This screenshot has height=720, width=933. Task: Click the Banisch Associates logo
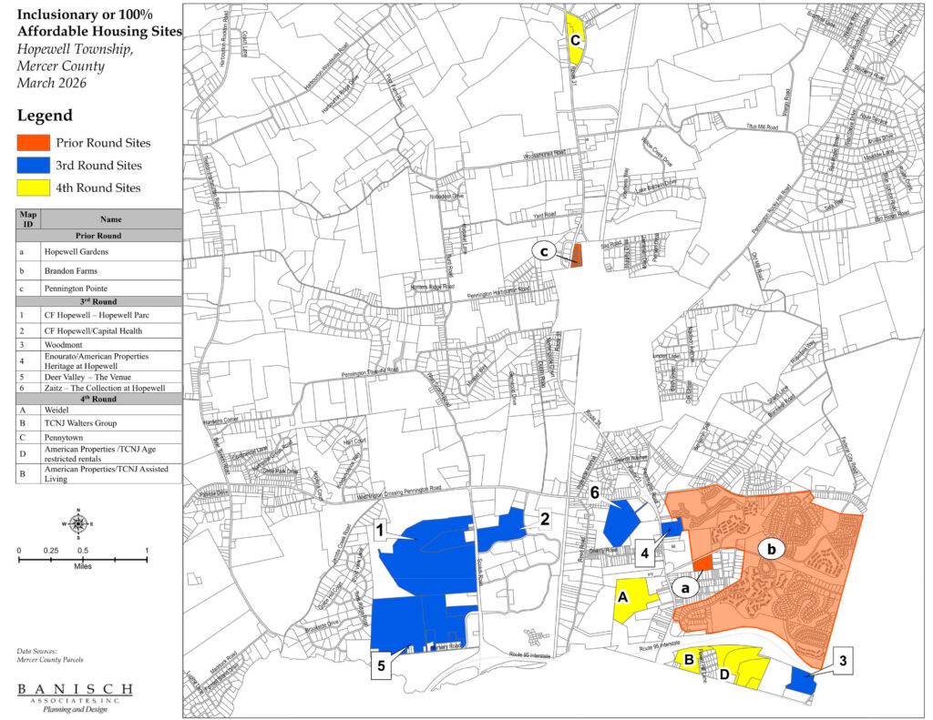75,699
